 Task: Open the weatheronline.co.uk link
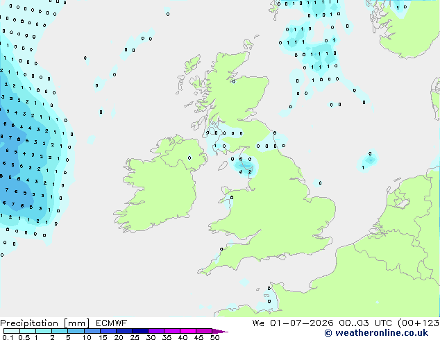[x=376, y=333]
